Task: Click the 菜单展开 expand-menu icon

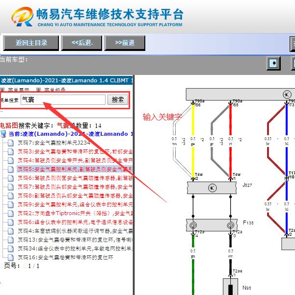Action: pyautogui.click(x=2, y=90)
